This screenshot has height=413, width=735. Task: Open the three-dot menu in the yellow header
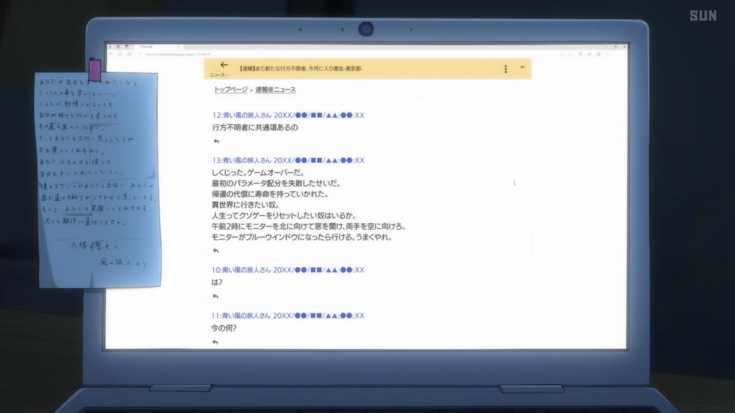[x=505, y=69]
